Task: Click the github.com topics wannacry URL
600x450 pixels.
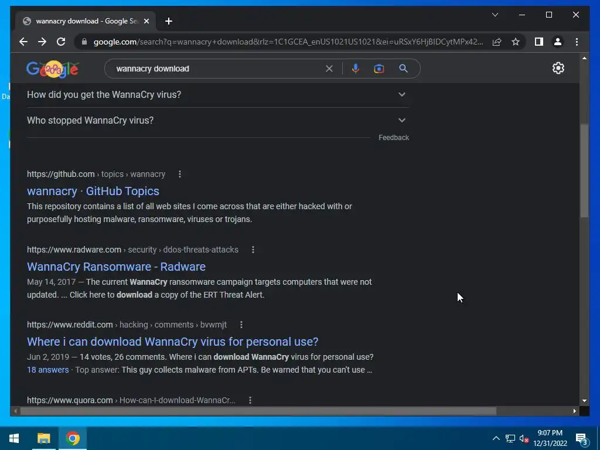Action: (x=96, y=174)
